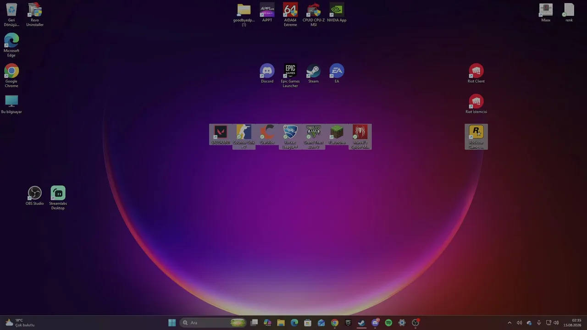Open File Explorer from the taskbar
Screen dimensions: 587x330
click(281, 323)
